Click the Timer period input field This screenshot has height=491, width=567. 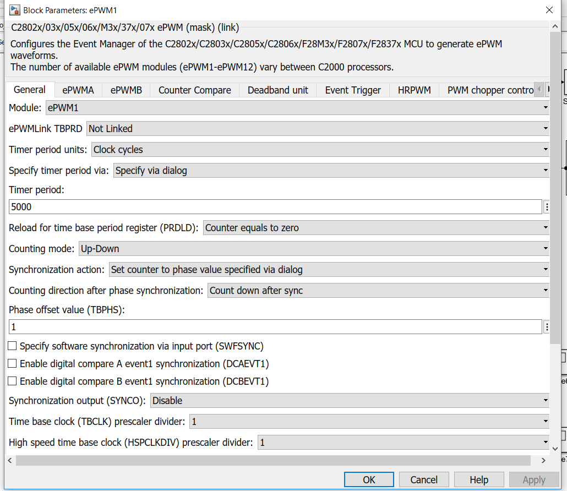click(x=275, y=207)
